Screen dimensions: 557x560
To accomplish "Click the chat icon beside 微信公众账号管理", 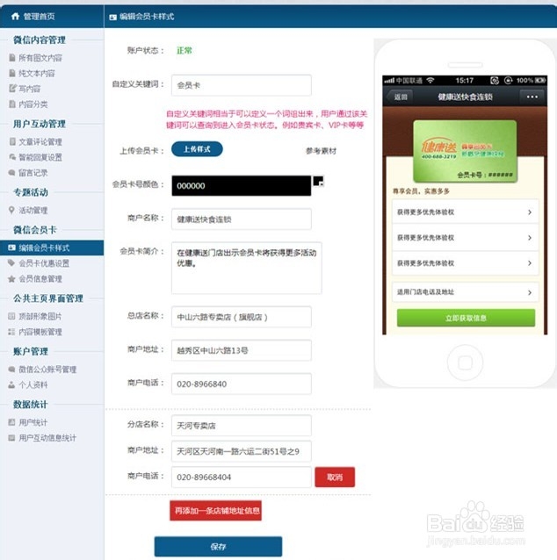I will click(x=11, y=369).
